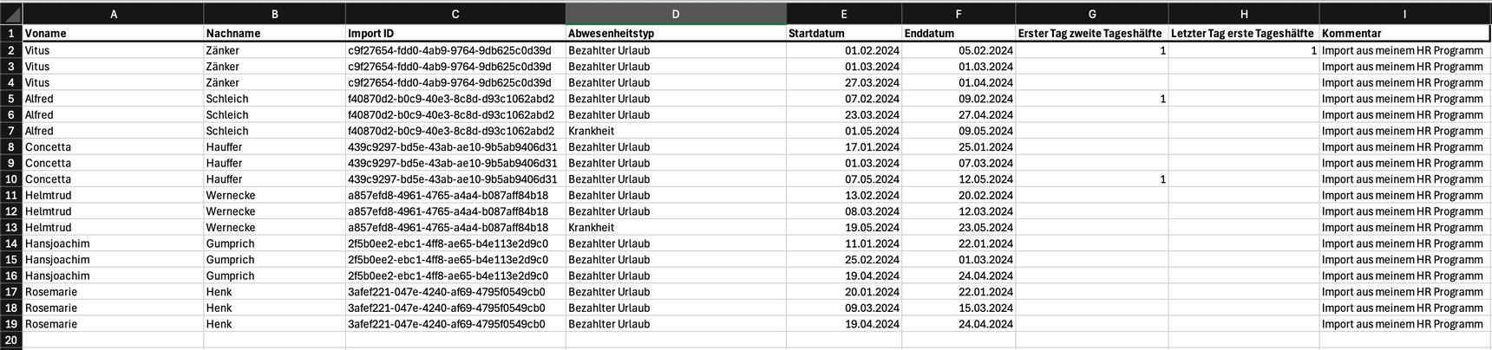Click Letzter Tag erste Tageshälfte header
1492x350 pixels.
click(1244, 34)
